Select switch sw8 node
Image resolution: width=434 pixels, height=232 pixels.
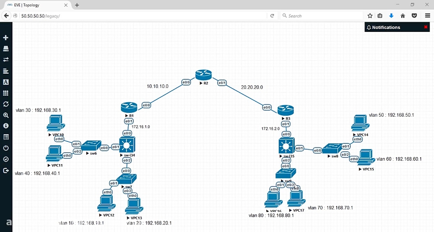pyautogui.click(x=332, y=149)
